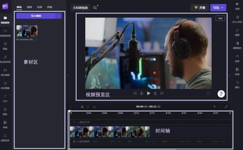This screenshot has height=150, width=243.
Task: Open the Music and sound effects sidebar panel
Action: [x=5, y=59]
